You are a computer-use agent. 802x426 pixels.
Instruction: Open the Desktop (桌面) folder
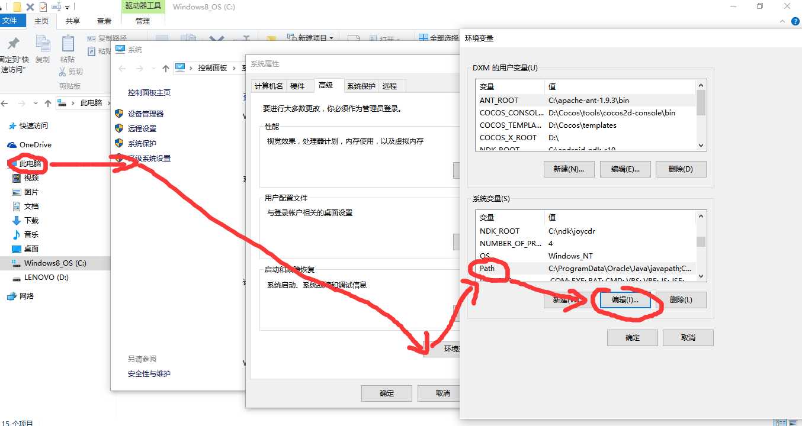click(x=31, y=248)
